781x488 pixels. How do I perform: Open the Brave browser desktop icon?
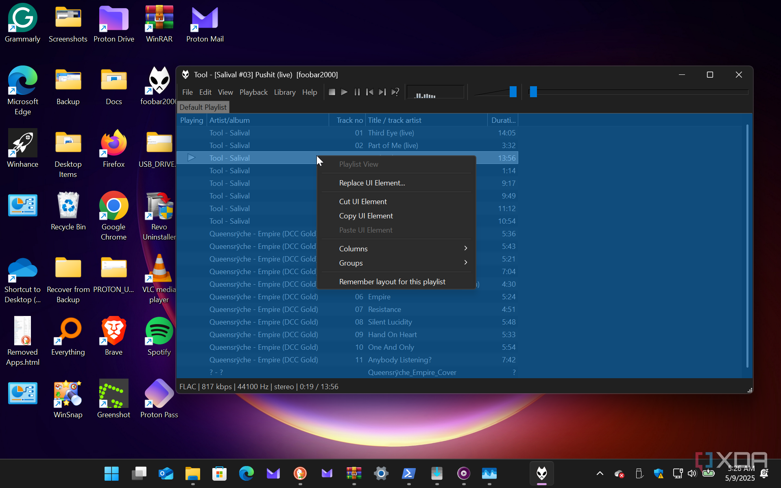coord(114,336)
